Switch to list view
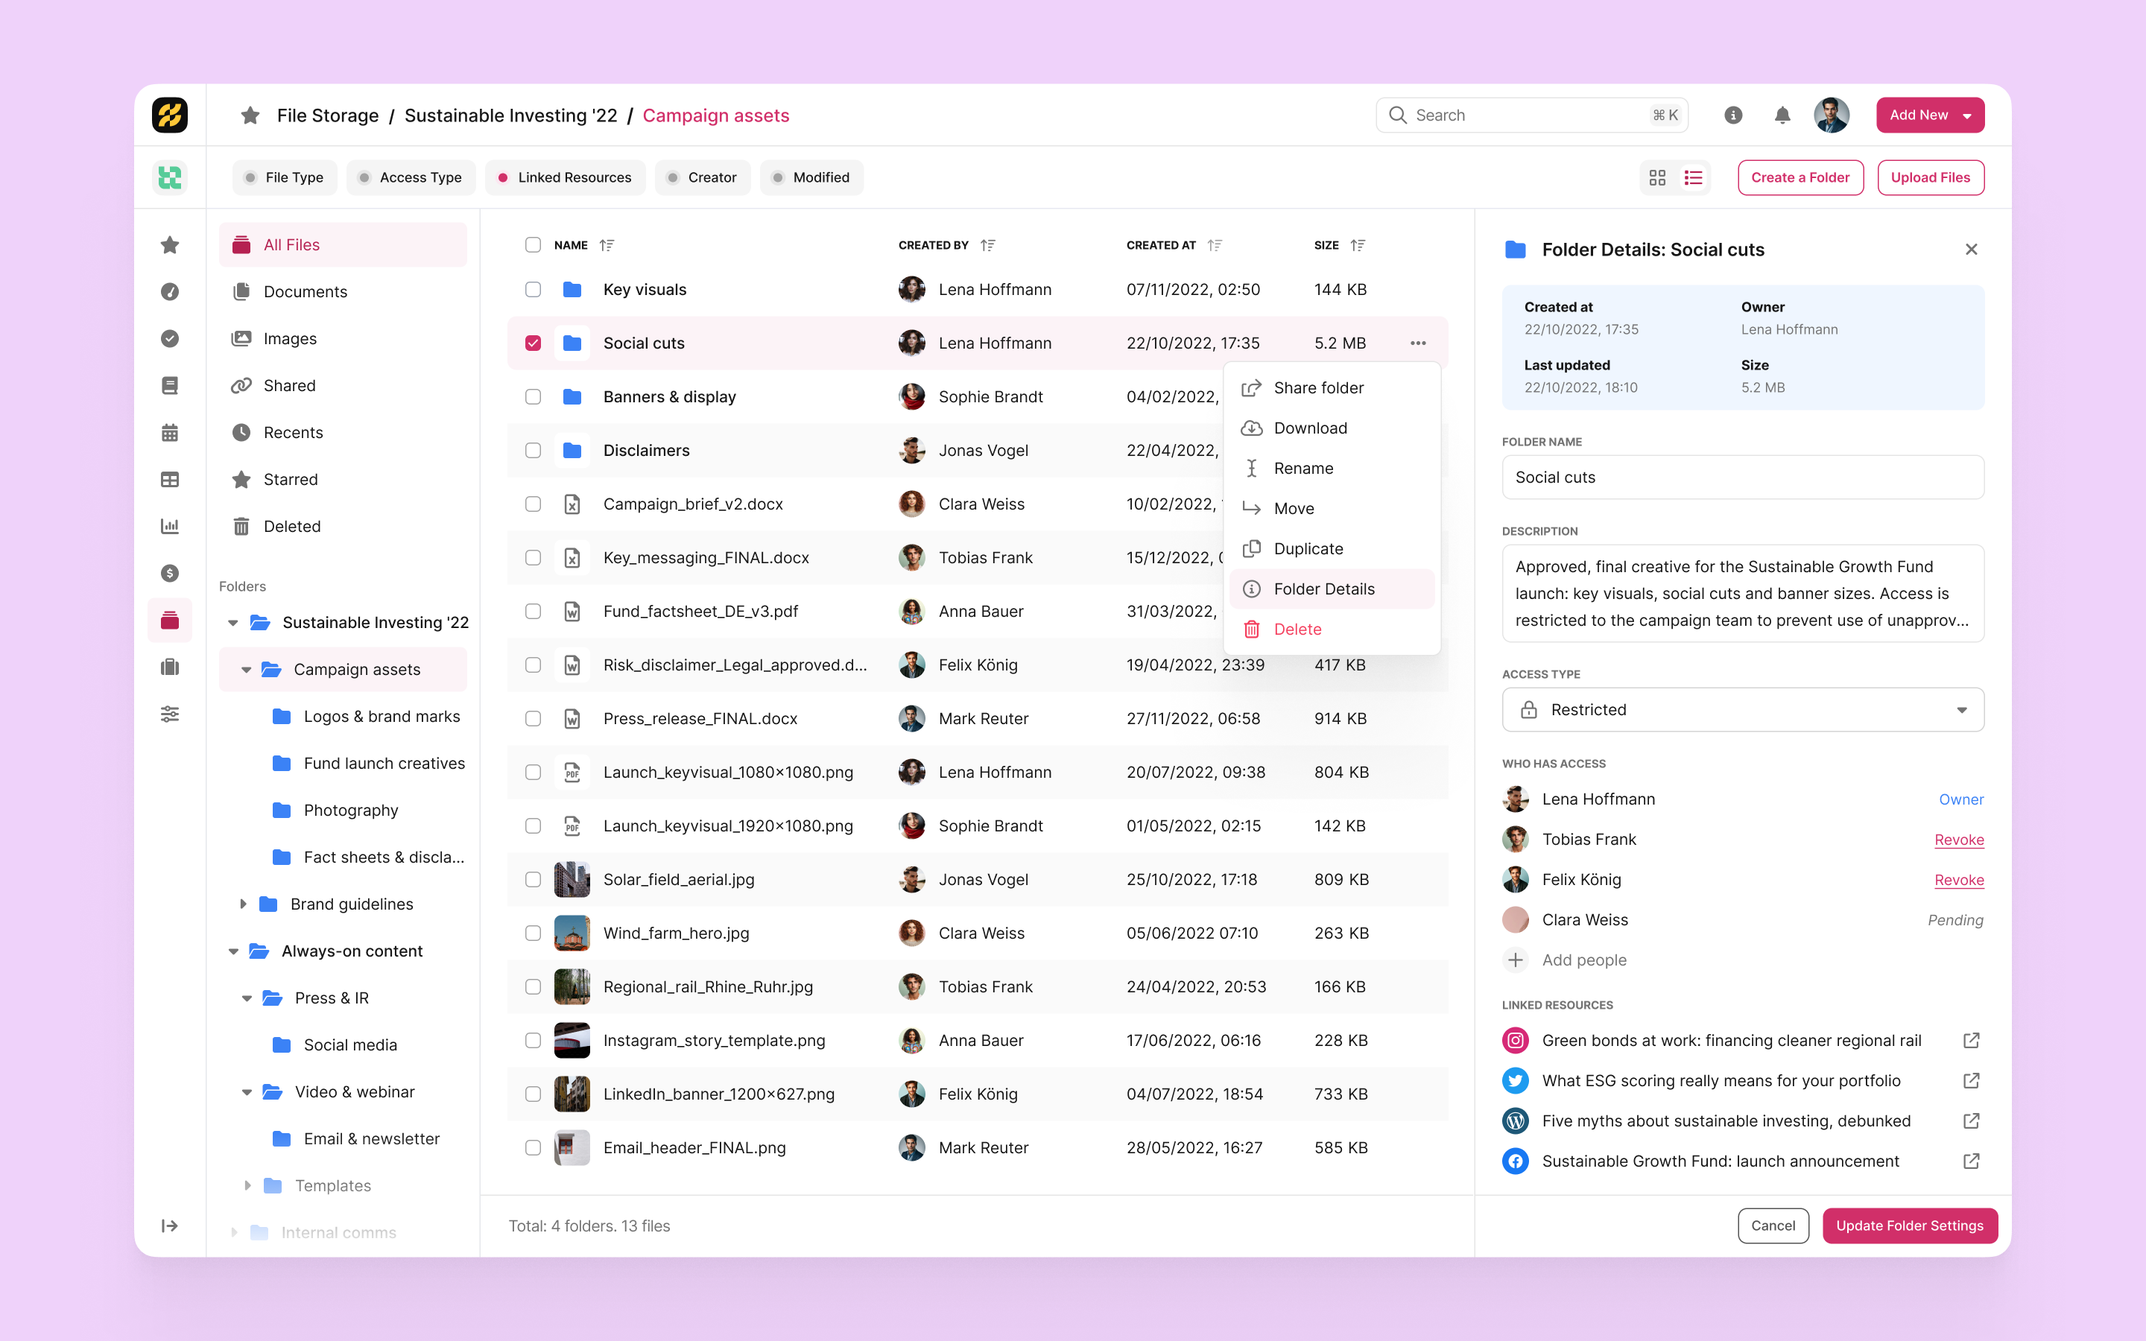Image resolution: width=2146 pixels, height=1341 pixels. coord(1694,177)
